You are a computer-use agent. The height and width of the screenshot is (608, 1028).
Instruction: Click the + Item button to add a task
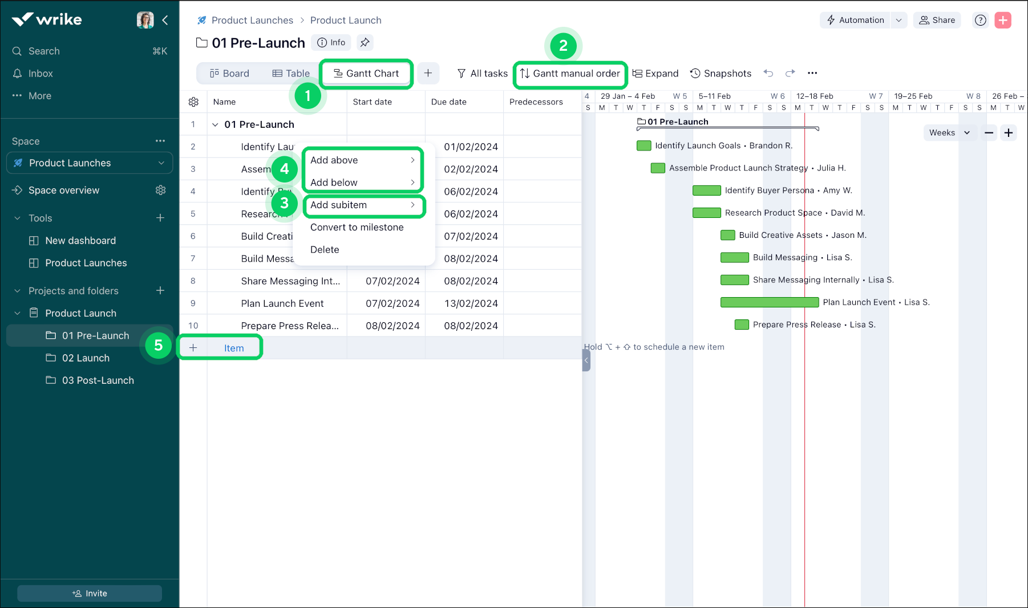(220, 347)
